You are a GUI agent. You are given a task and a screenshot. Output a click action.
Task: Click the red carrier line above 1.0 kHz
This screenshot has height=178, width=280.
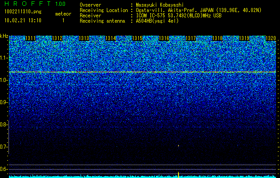142,72
